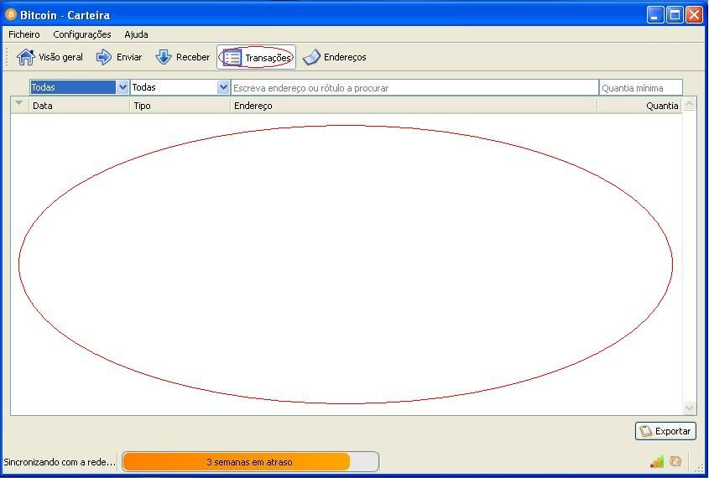Sort by the Data column header

pyautogui.click(x=80, y=106)
